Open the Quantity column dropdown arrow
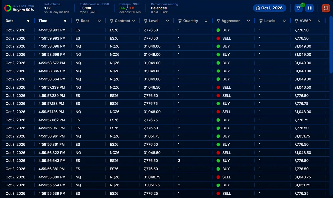Viewport: 333px width, 198px height. click(x=206, y=21)
